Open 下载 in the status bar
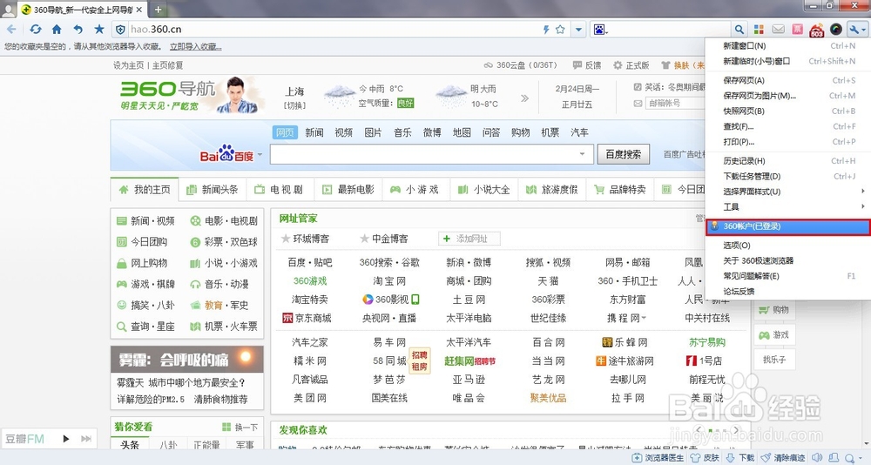The image size is (871, 465). pyautogui.click(x=740, y=458)
